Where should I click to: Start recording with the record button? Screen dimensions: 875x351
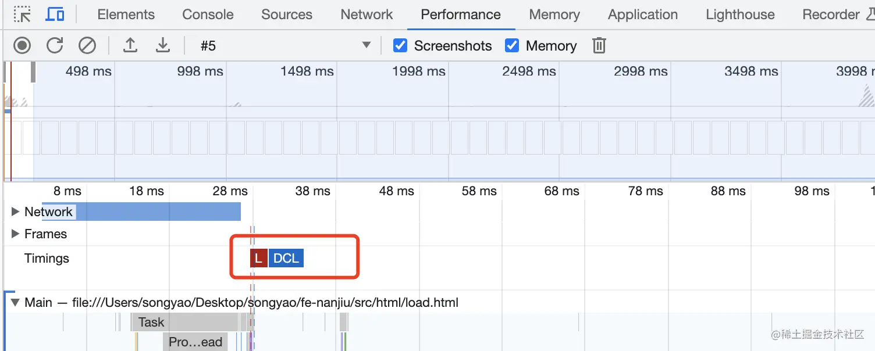click(22, 45)
